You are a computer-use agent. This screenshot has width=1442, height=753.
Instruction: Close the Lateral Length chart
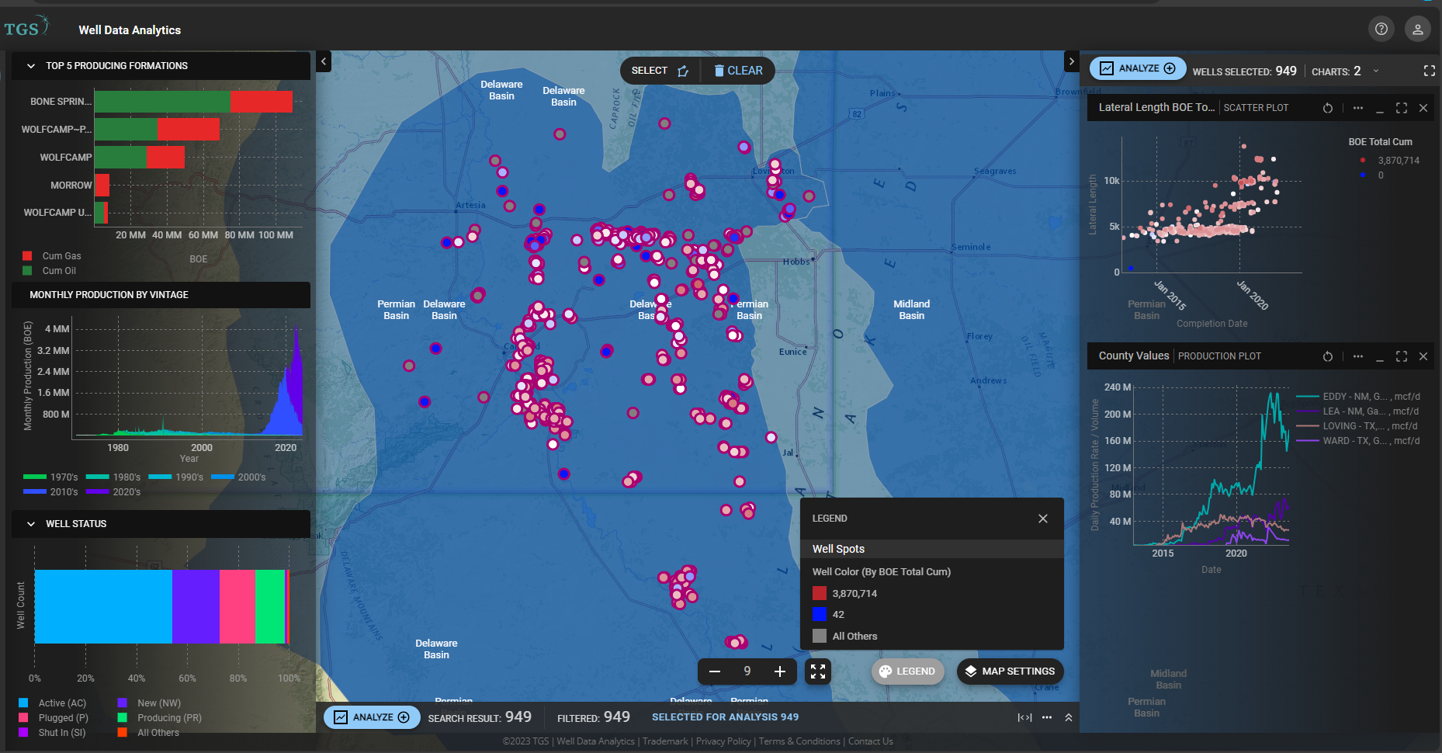(1423, 108)
